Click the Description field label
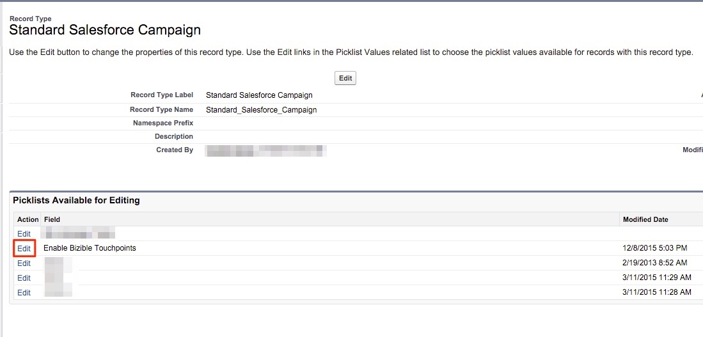Screen dimensions: 703x337 (174, 136)
